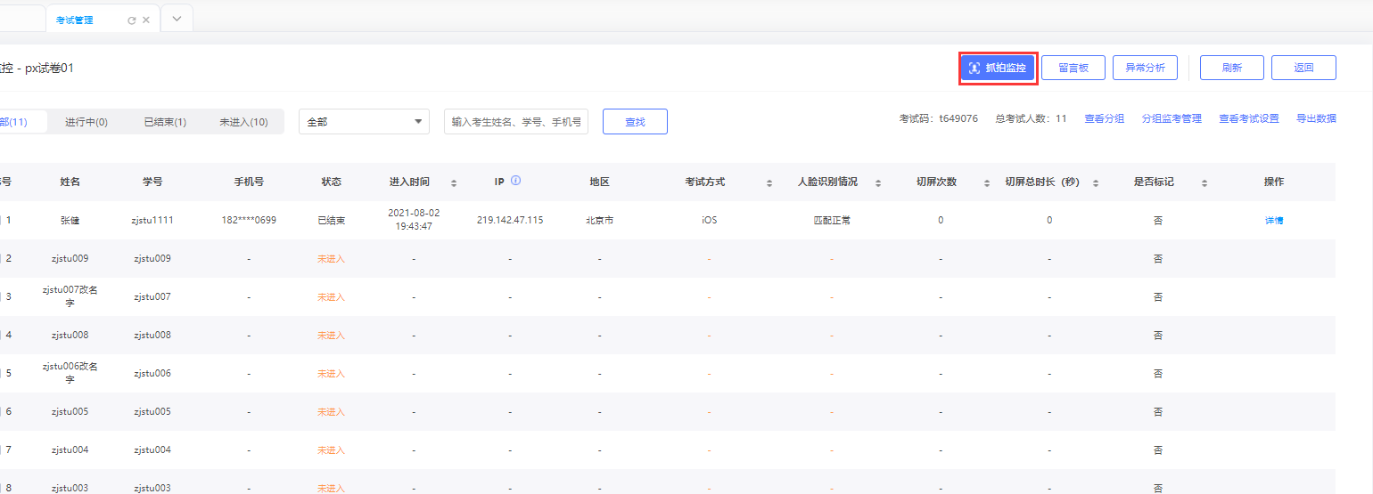
Task: Click the 导出数据 export link
Action: (1316, 118)
